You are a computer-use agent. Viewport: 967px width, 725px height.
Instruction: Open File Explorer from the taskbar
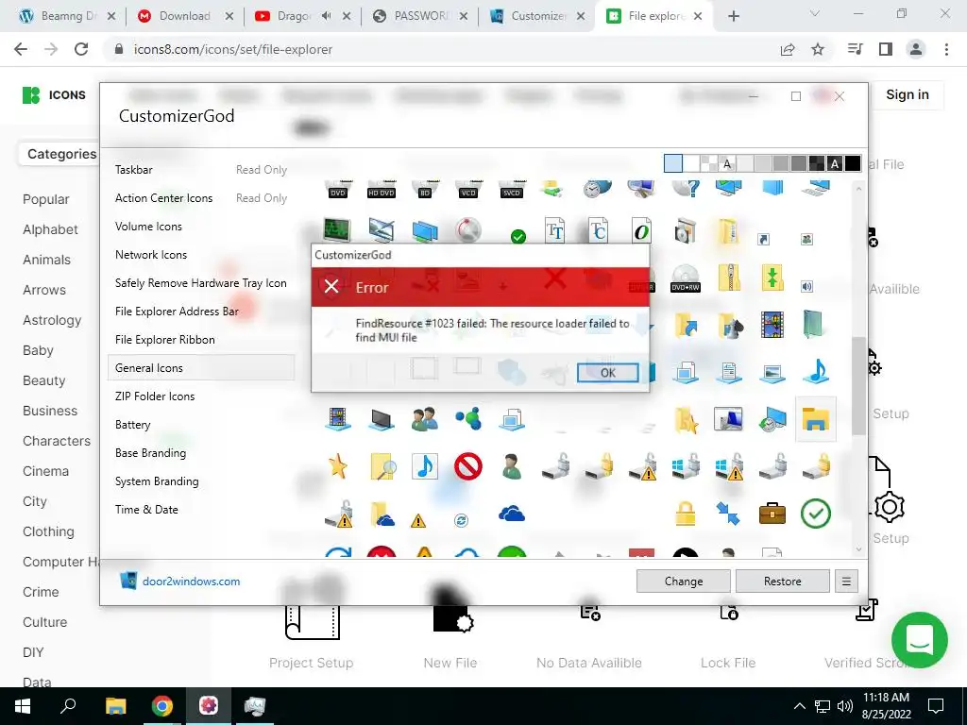pos(115,706)
